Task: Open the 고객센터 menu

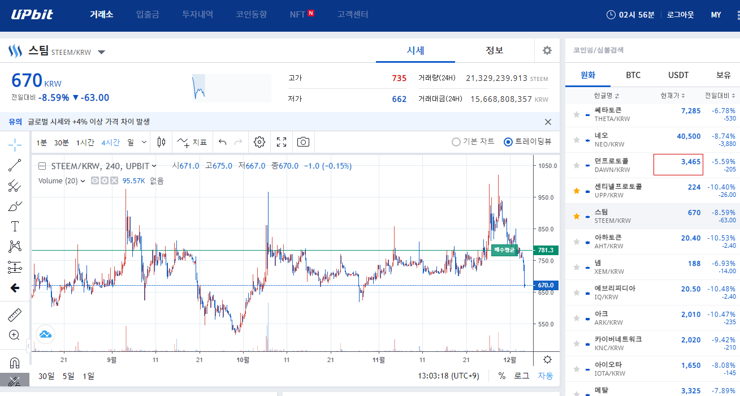Action: coord(352,15)
